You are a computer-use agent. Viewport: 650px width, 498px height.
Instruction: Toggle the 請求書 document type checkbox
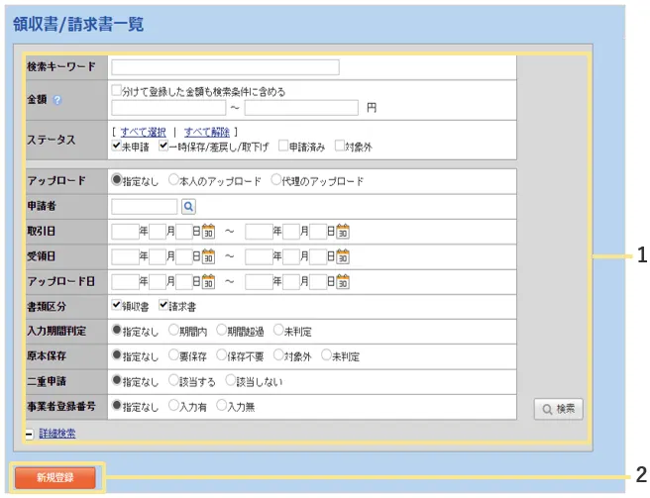164,306
